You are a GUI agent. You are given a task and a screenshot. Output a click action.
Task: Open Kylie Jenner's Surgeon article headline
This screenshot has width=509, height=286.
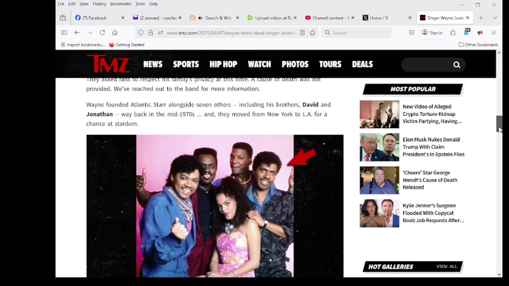433,213
